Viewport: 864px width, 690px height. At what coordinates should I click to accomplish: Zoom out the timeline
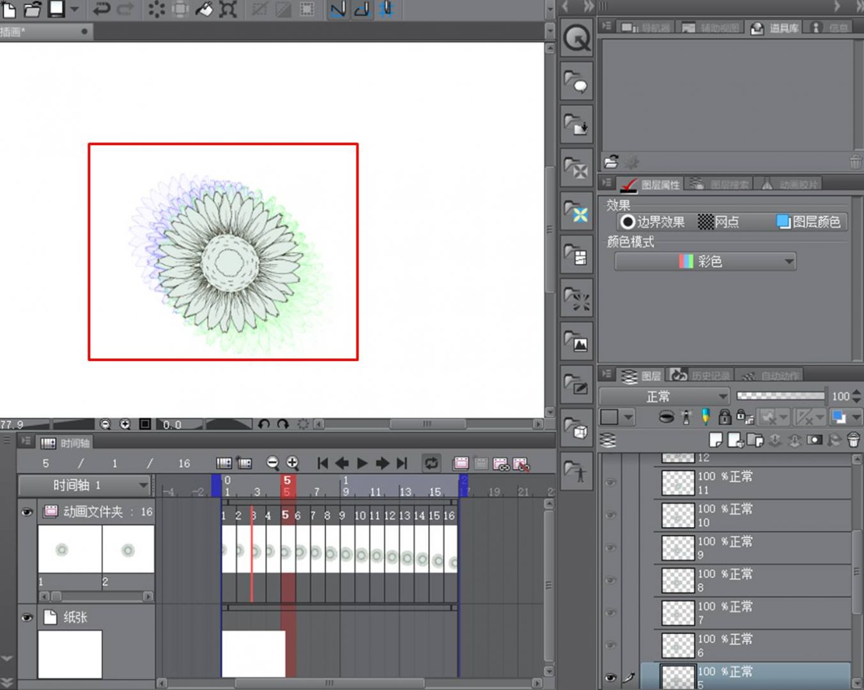pos(273,463)
